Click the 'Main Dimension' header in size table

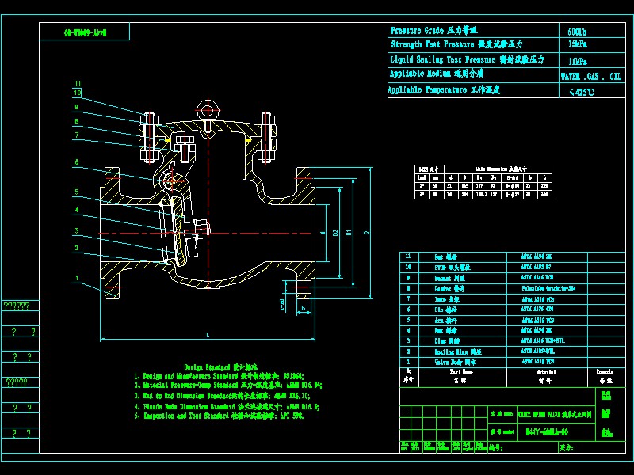click(x=501, y=169)
